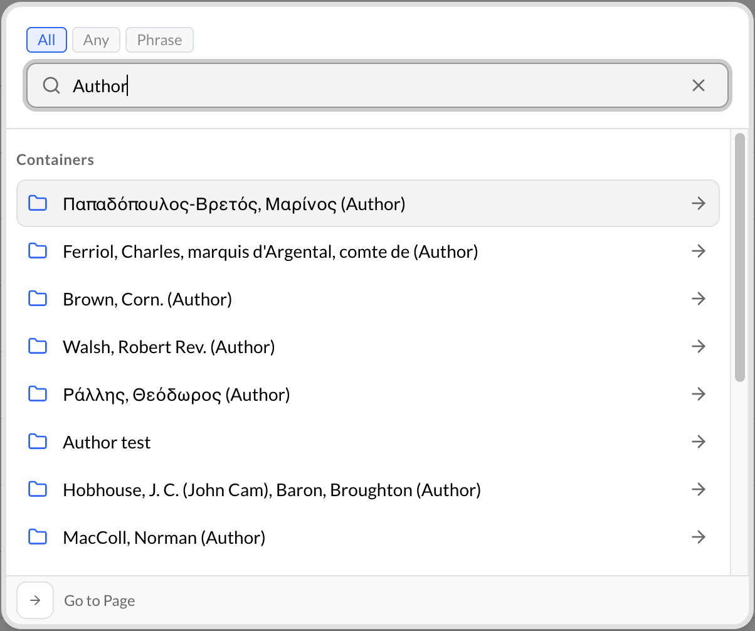Click folder icon beside Brown, Corn. (Author)
The height and width of the screenshot is (631, 755).
coord(38,299)
